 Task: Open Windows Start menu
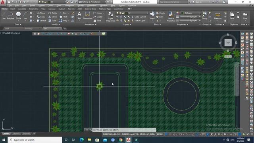[4, 140]
